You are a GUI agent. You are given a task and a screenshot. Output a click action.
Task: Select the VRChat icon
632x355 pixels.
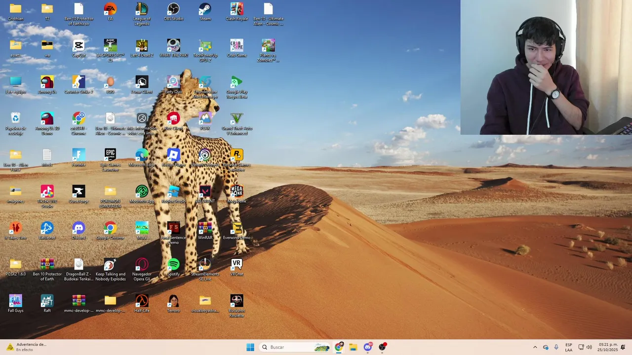(x=237, y=267)
